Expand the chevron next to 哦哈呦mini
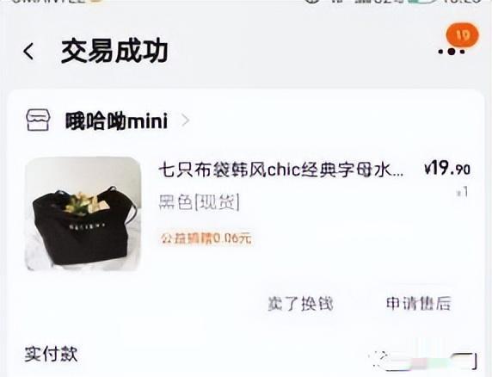The height and width of the screenshot is (377, 492). (x=186, y=121)
